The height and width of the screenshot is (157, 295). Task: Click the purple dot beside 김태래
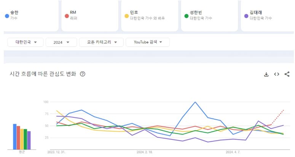pos(246,16)
